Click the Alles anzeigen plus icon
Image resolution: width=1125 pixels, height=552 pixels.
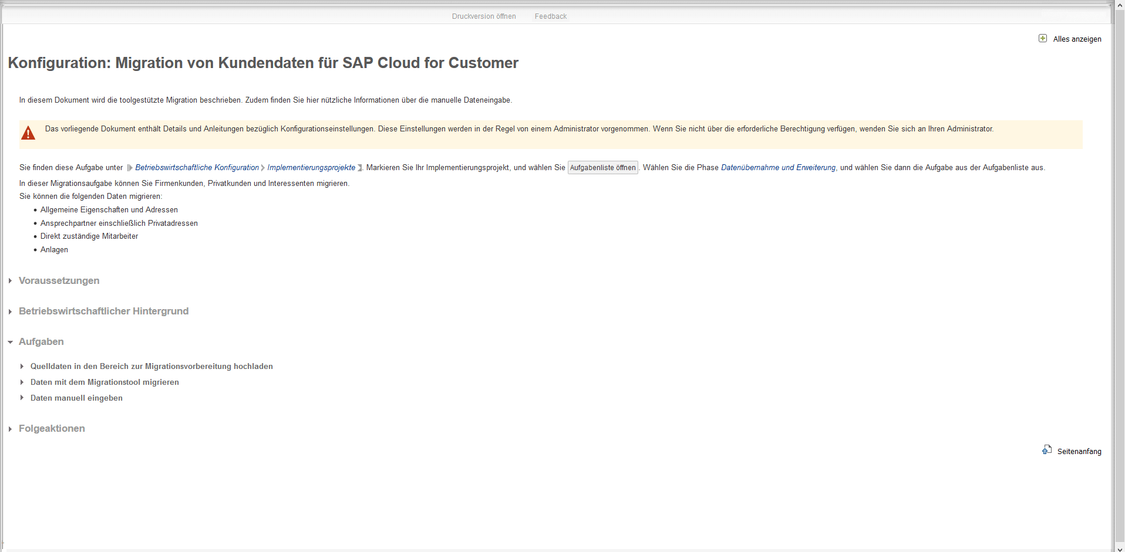pyautogui.click(x=1043, y=39)
